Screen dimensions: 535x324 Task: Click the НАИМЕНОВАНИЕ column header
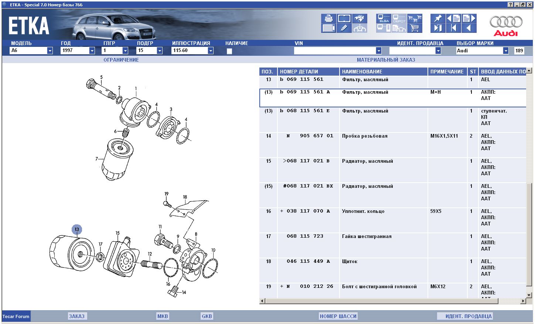click(x=384, y=72)
